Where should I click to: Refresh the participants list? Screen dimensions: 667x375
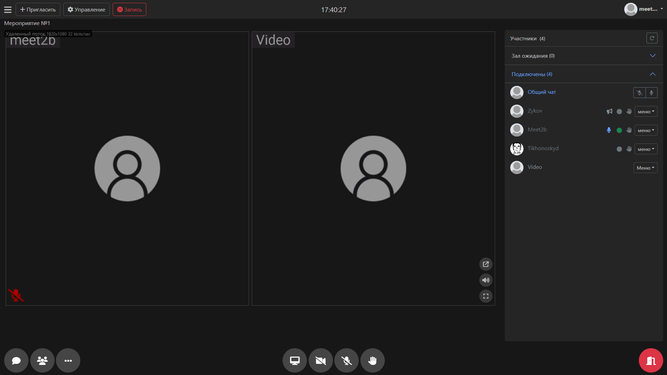[x=652, y=38]
